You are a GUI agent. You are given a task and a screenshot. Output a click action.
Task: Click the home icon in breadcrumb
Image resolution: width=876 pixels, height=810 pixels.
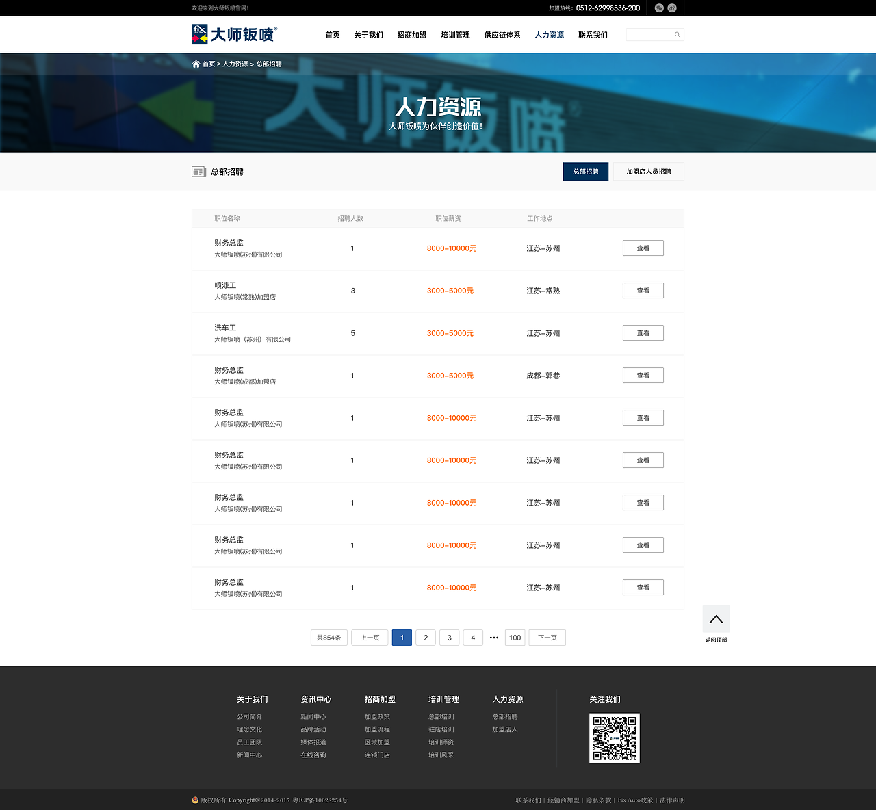196,64
